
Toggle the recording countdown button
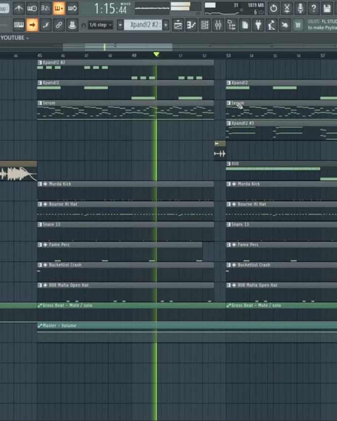[46, 8]
